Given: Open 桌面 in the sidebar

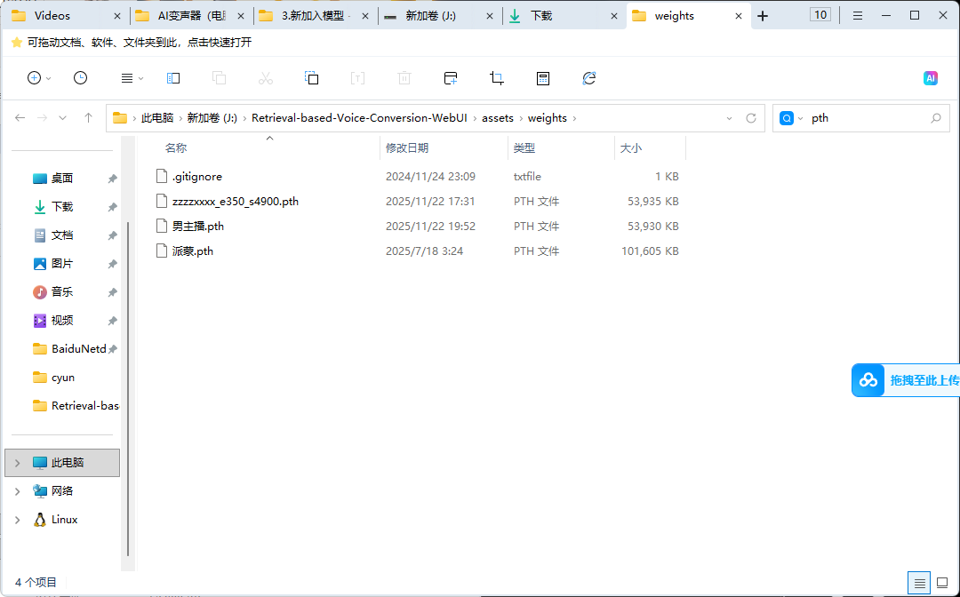Looking at the screenshot, I should pos(62,178).
